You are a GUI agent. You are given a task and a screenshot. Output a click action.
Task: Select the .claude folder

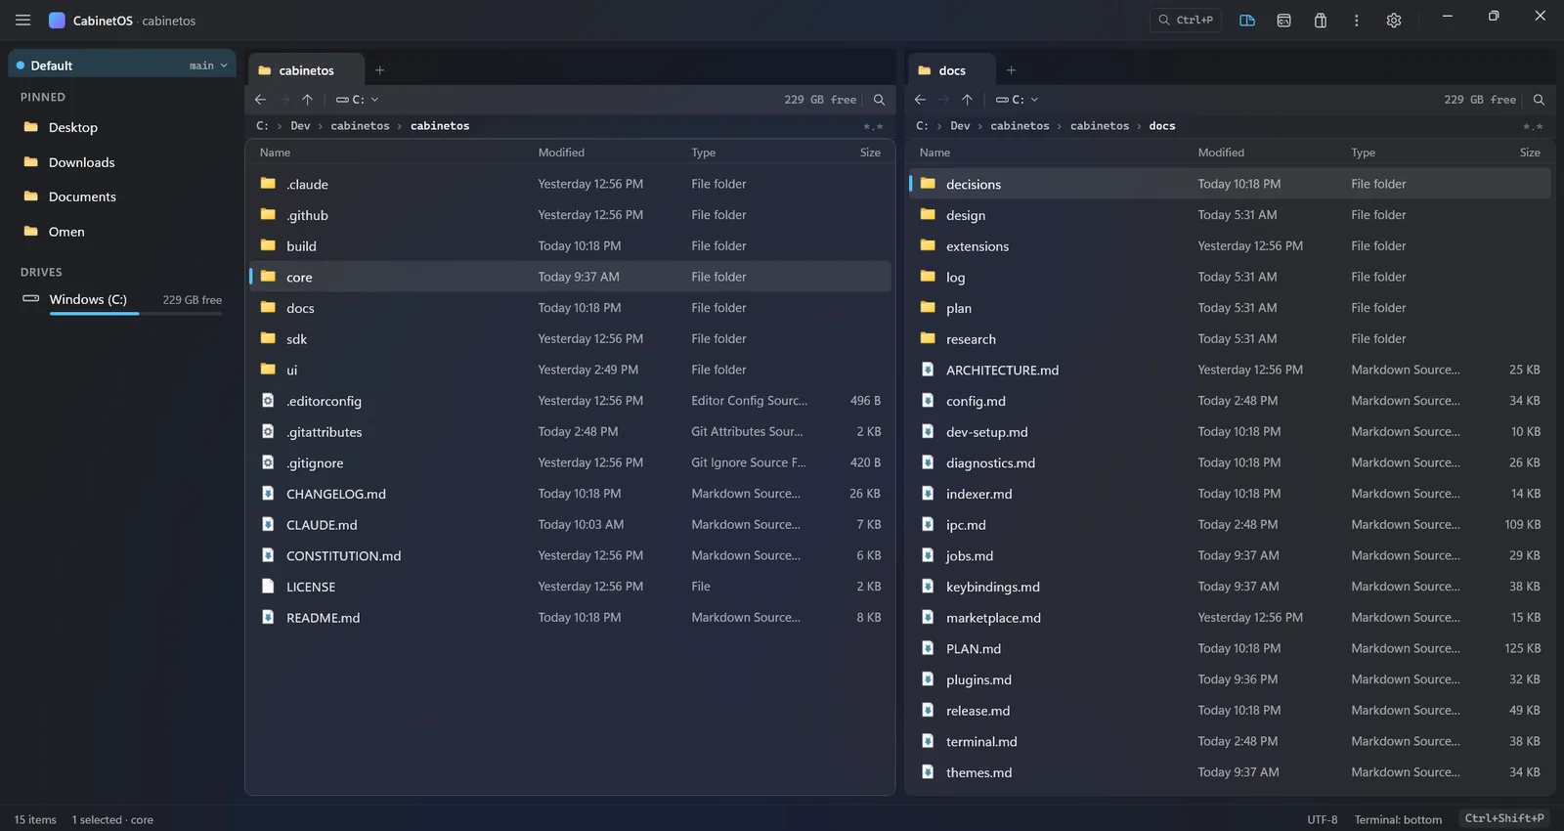point(570,184)
